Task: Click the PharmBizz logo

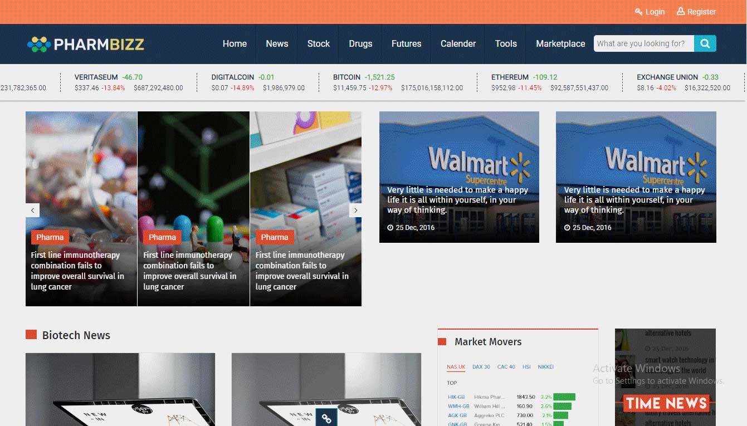Action: point(86,44)
